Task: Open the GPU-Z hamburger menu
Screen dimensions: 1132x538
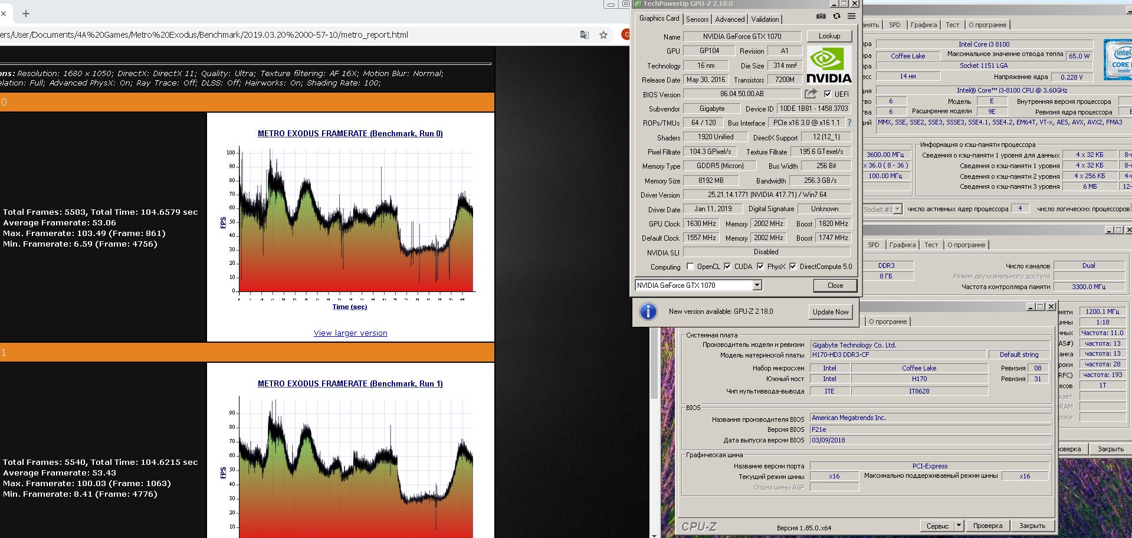Action: [851, 17]
